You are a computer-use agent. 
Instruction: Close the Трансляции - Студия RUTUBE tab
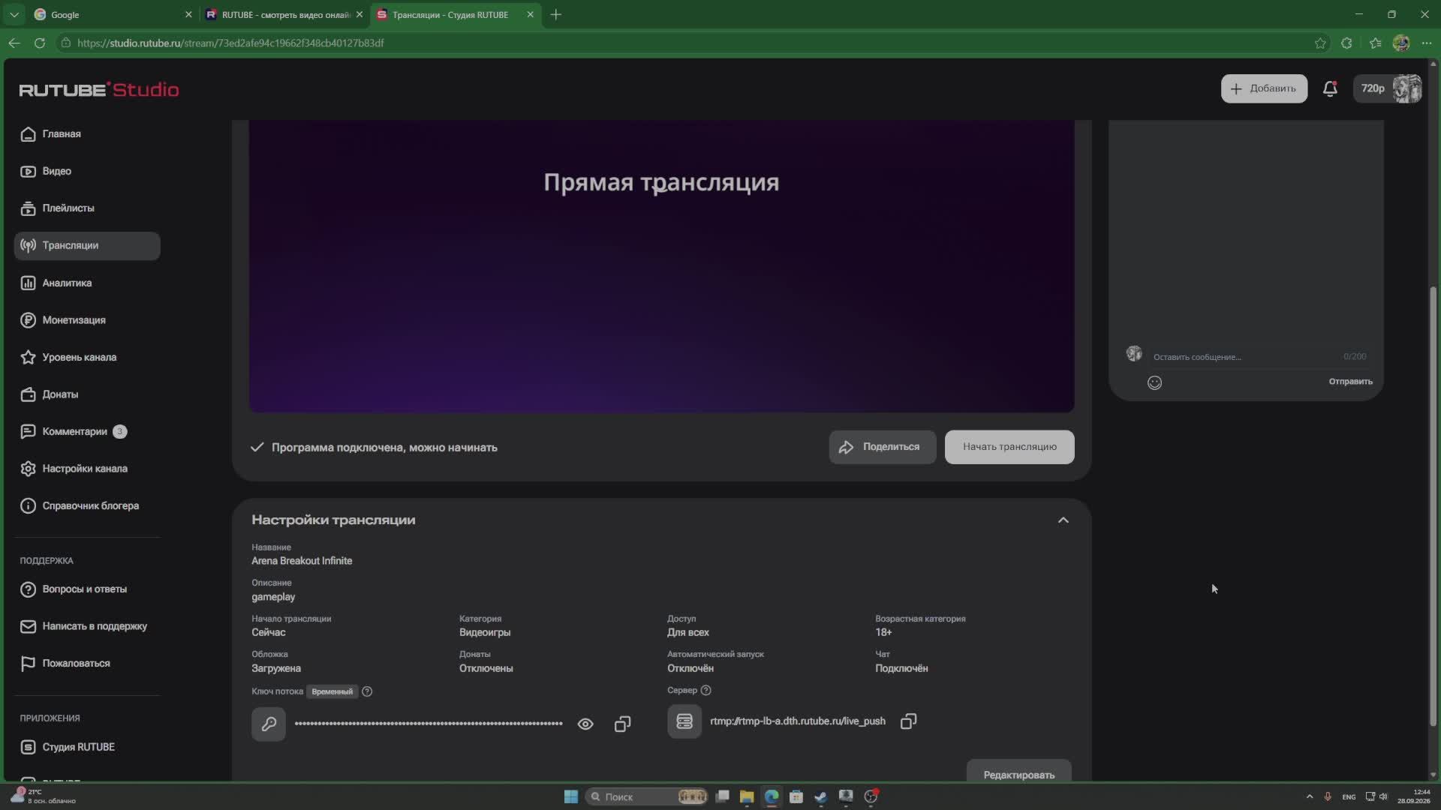pos(530,14)
